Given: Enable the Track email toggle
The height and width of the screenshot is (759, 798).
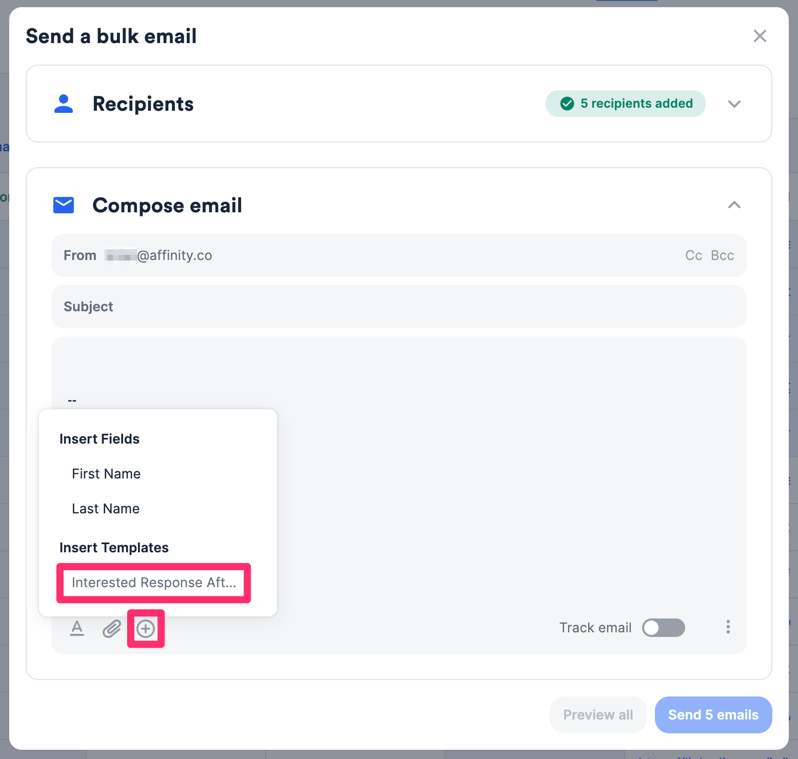Looking at the screenshot, I should coord(663,628).
